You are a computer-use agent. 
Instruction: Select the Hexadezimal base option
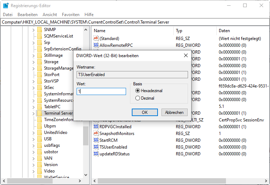(138, 91)
